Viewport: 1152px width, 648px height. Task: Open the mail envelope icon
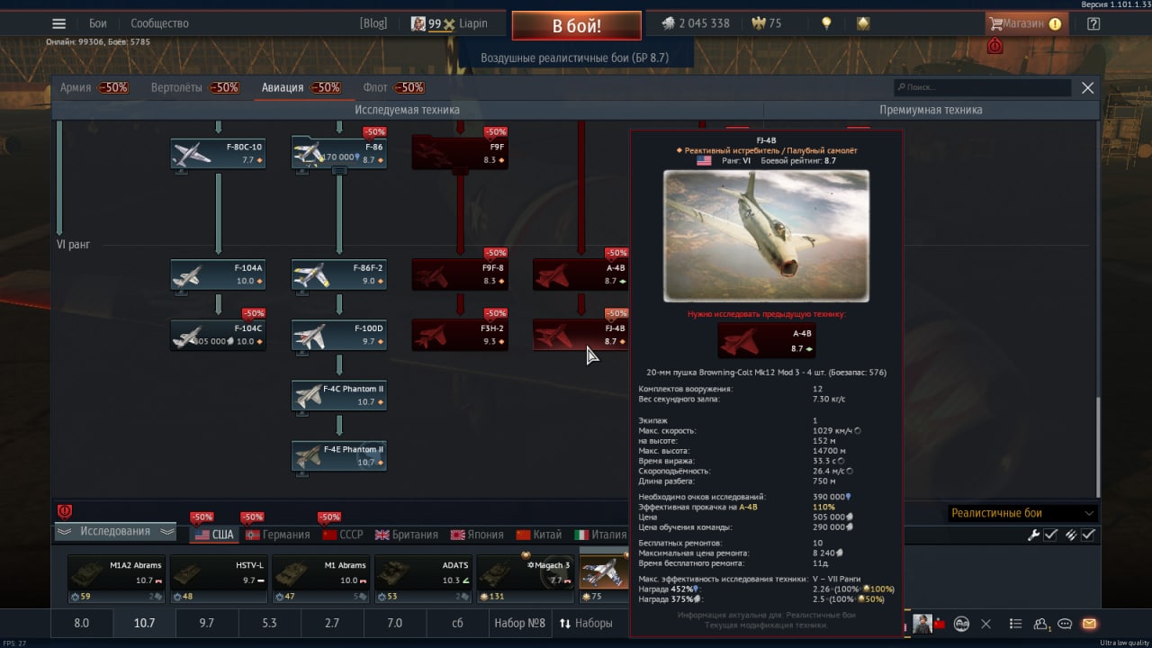(1089, 624)
